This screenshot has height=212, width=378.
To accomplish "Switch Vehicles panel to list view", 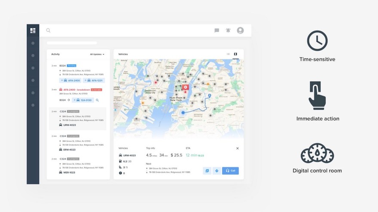I will click(x=228, y=54).
